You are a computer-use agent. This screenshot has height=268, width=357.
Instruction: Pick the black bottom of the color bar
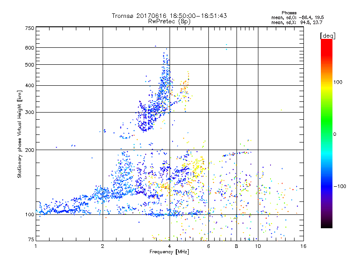click(x=327, y=226)
